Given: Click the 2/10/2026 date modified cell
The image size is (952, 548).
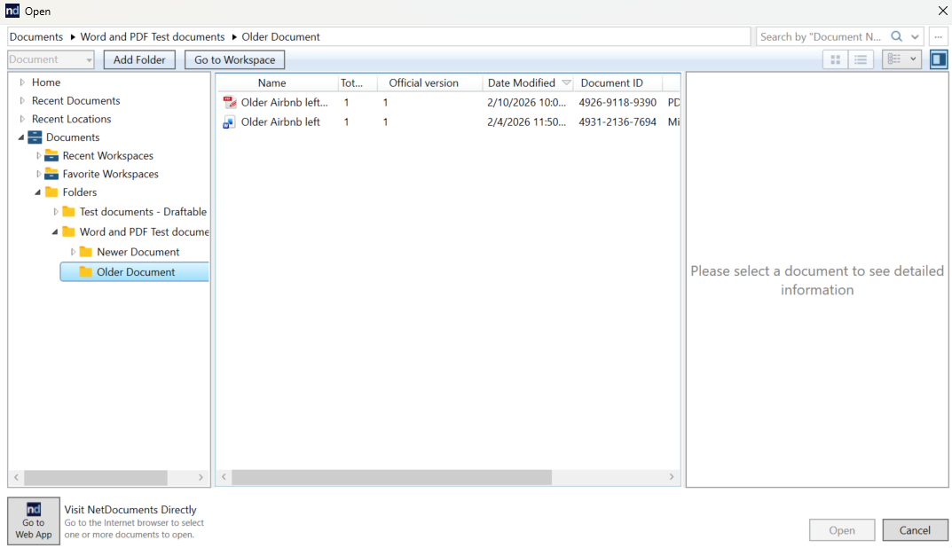Looking at the screenshot, I should point(526,103).
